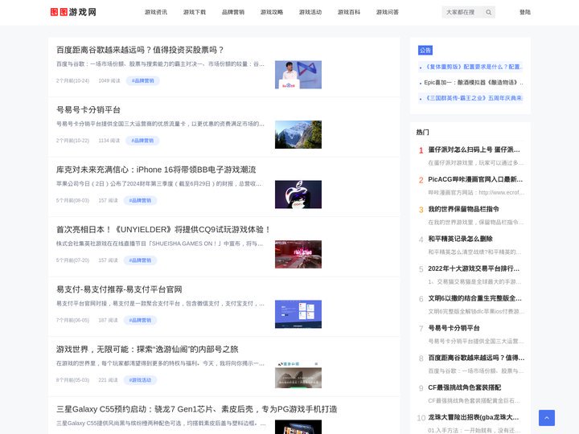
Task: Open announcement 《三国群英传-霸王之业》五周年庆典
Action: 473,98
